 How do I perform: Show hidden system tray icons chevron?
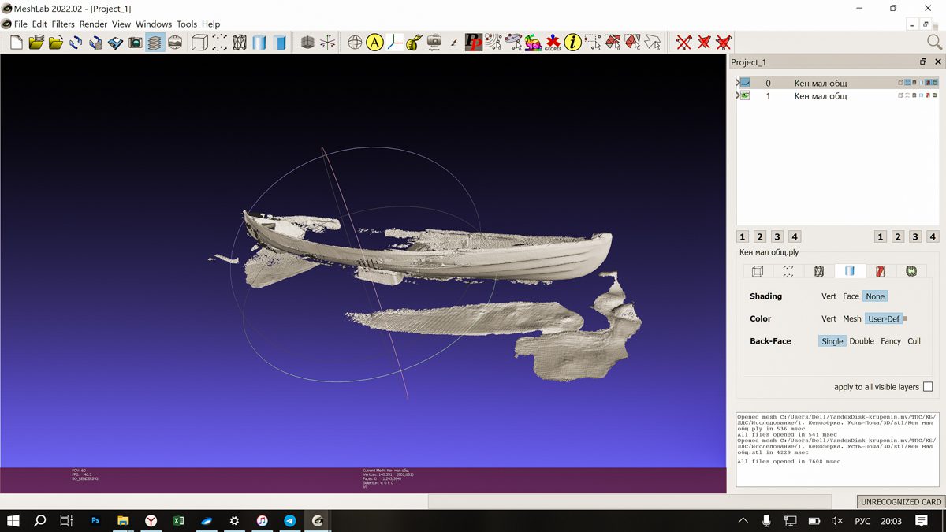click(x=743, y=521)
